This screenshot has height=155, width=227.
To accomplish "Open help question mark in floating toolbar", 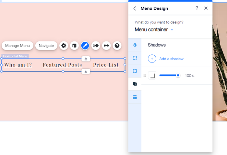I will pyautogui.click(x=117, y=46).
